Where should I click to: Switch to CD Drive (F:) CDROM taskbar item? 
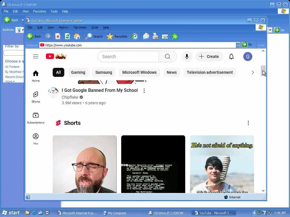(166, 213)
